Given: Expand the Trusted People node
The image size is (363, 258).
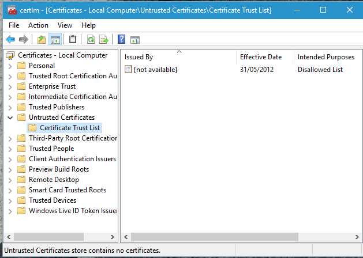Looking at the screenshot, I should [10, 149].
